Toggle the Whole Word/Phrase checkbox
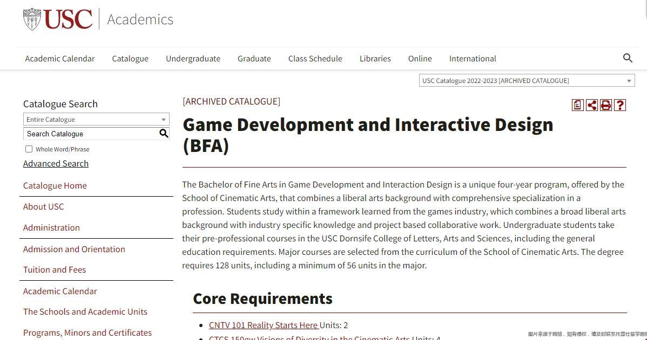 click(29, 149)
